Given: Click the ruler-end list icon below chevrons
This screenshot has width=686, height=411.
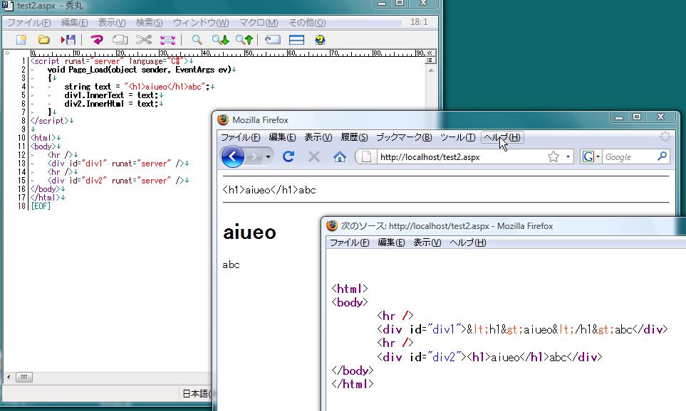Looking at the screenshot, I should coord(430,60).
